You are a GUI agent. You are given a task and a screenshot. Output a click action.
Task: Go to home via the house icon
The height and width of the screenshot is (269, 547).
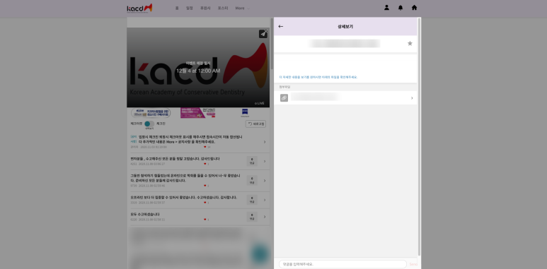[x=414, y=7]
